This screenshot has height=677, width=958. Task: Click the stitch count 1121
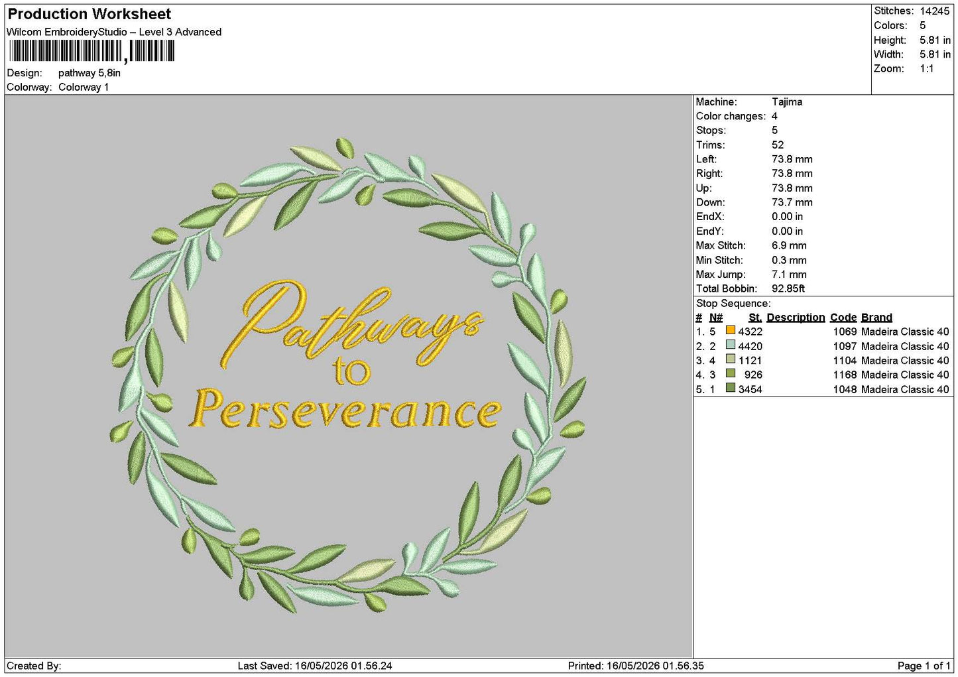(750, 361)
